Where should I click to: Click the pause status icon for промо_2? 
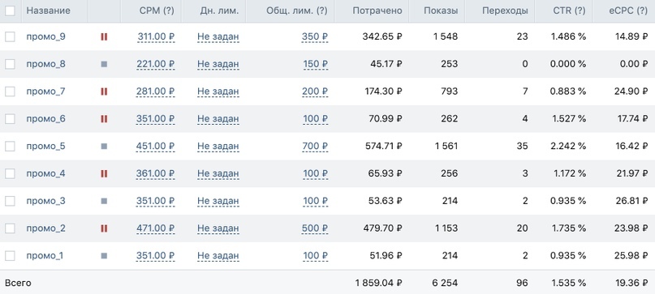click(104, 228)
